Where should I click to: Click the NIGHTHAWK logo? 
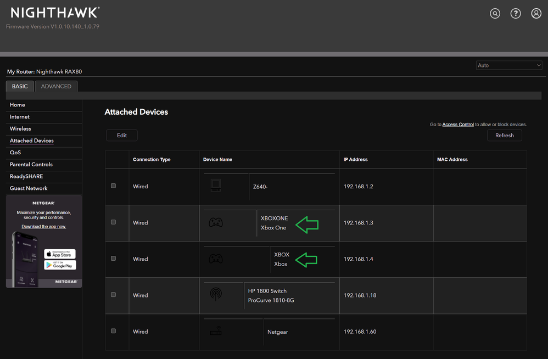tap(55, 13)
